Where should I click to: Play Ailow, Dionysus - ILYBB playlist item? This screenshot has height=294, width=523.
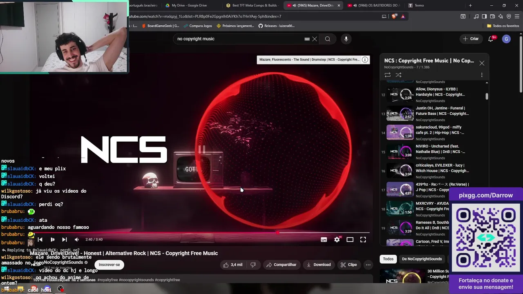point(434,95)
